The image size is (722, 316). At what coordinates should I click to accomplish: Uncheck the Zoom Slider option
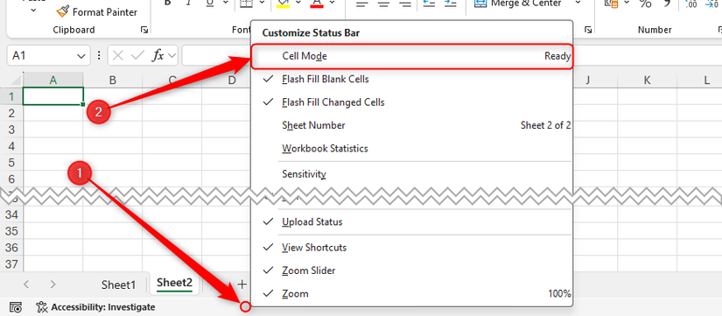pyautogui.click(x=411, y=270)
